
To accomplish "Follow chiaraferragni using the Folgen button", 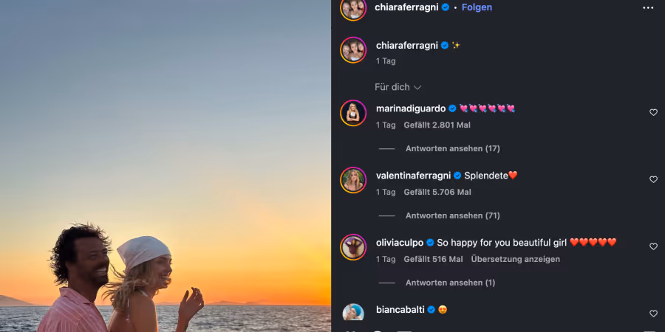I will [477, 7].
